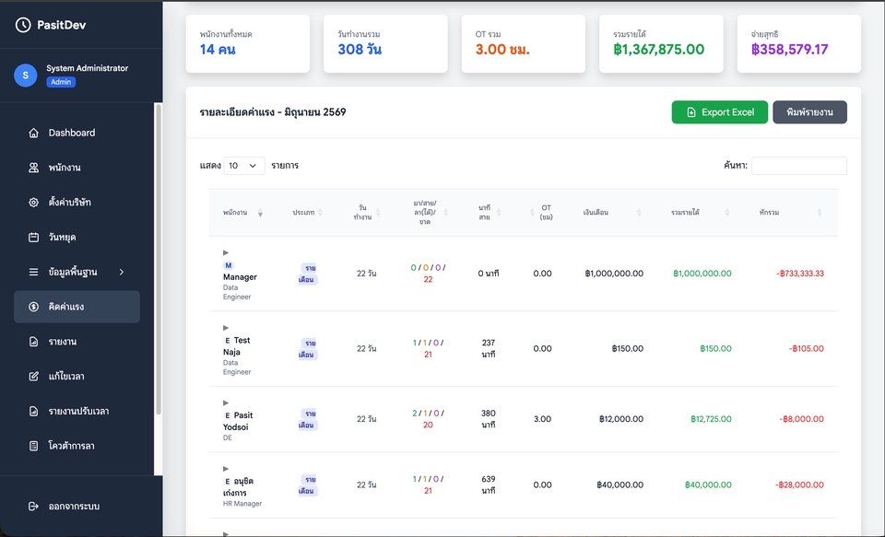Screen dimensions: 885x537
Task: Click the ค้นหา search input field
Action: (799, 166)
